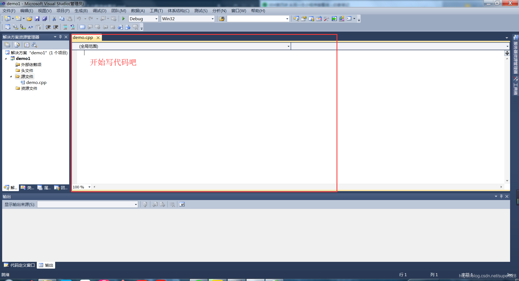Click View Class Diagram icon in Solution Explorer
519x281 pixels.
point(34,45)
